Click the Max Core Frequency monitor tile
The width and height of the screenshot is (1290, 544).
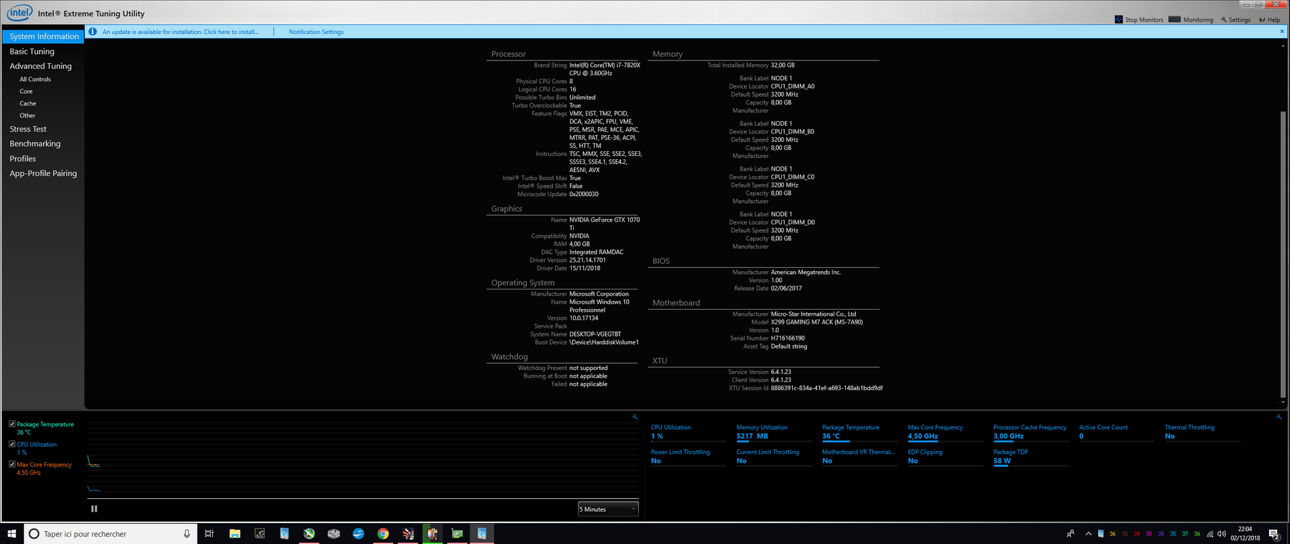945,432
